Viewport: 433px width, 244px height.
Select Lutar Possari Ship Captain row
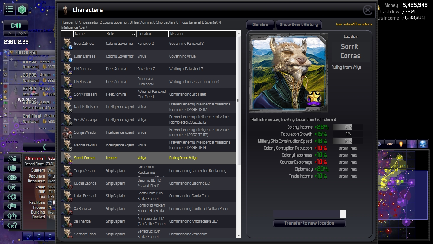148,196
